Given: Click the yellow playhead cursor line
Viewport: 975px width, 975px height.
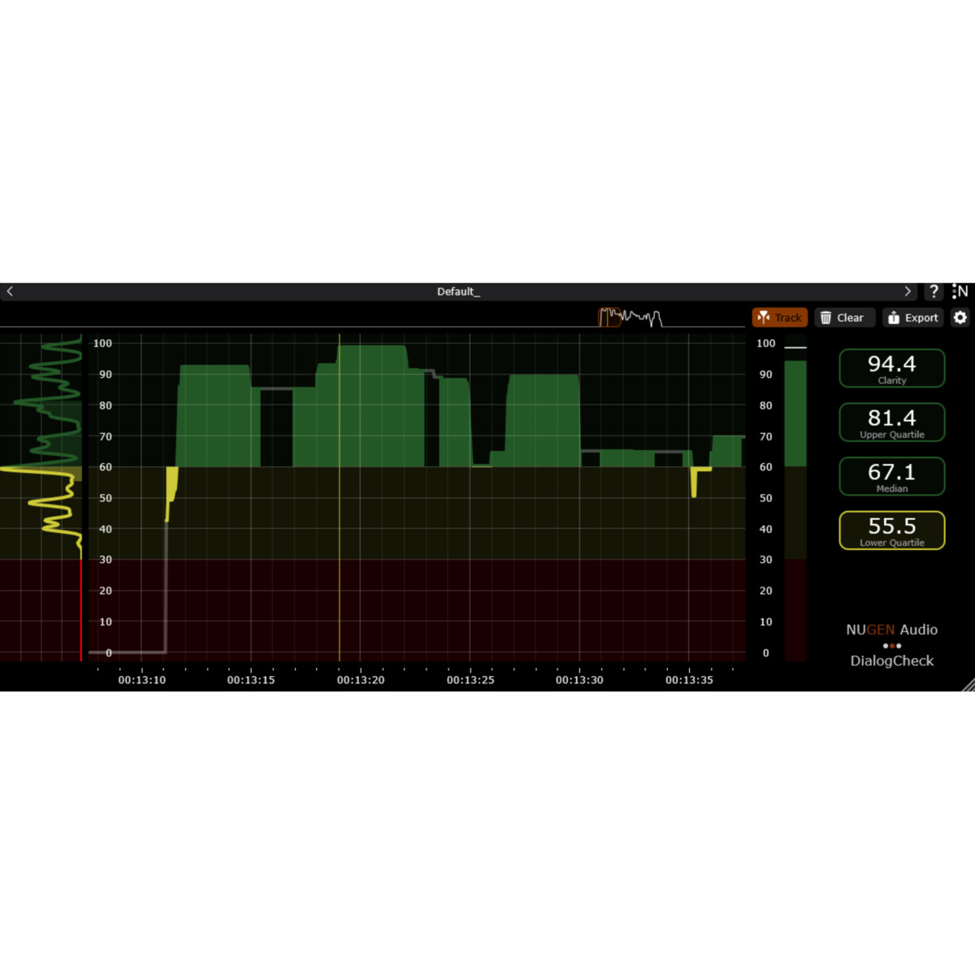Looking at the screenshot, I should 340,497.
